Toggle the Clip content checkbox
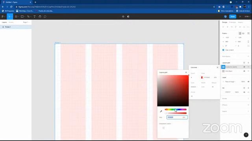The height and width of the screenshot is (141, 252). tap(223, 50)
